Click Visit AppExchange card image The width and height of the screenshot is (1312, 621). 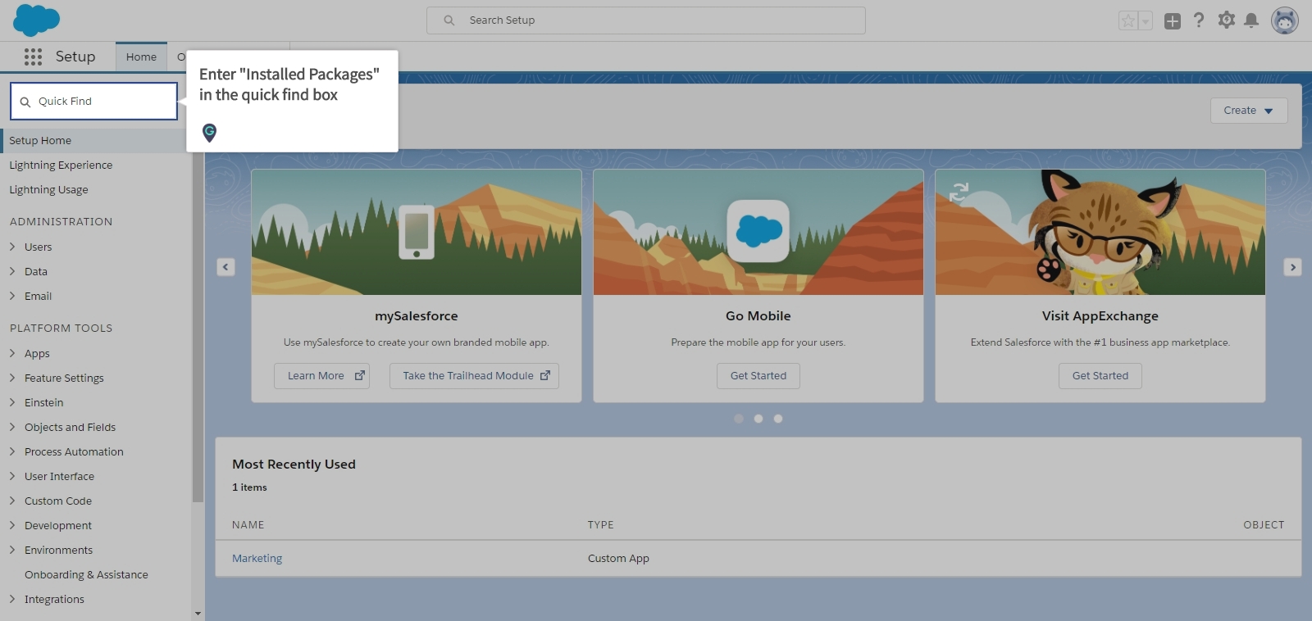[1100, 232]
